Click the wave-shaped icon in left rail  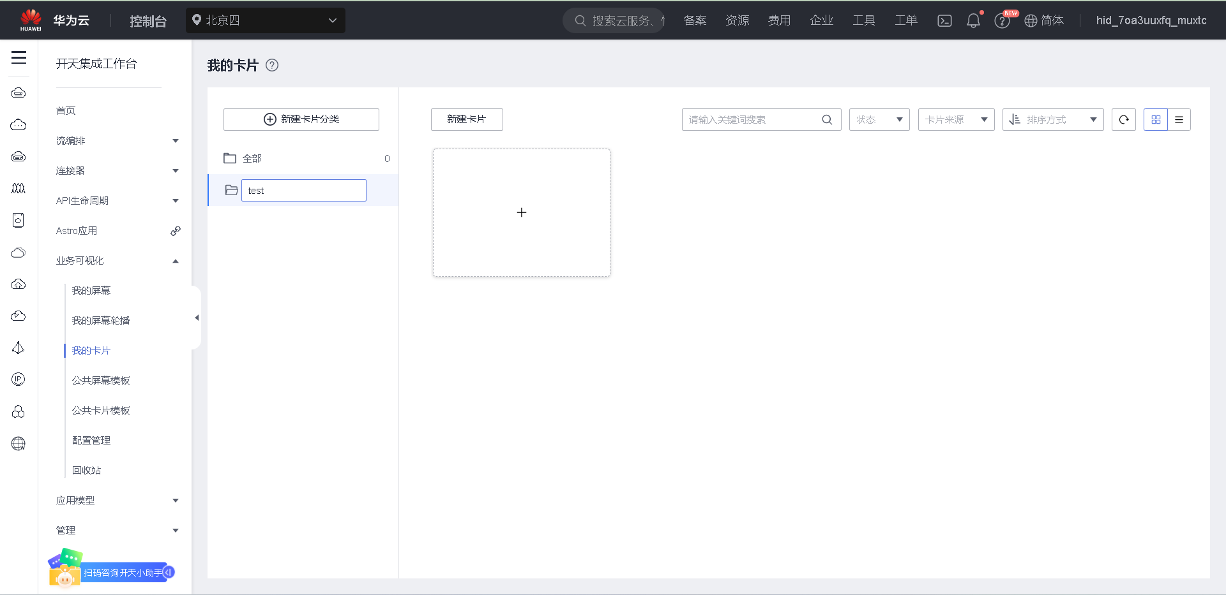tap(19, 188)
